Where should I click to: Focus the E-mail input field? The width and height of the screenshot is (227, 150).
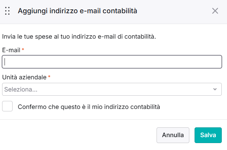pyautogui.click(x=112, y=62)
